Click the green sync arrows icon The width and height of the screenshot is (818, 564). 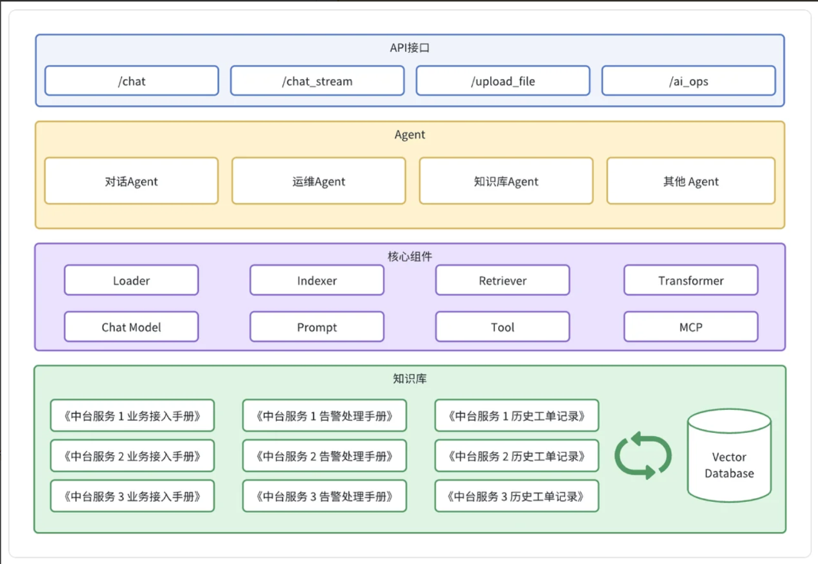click(643, 456)
